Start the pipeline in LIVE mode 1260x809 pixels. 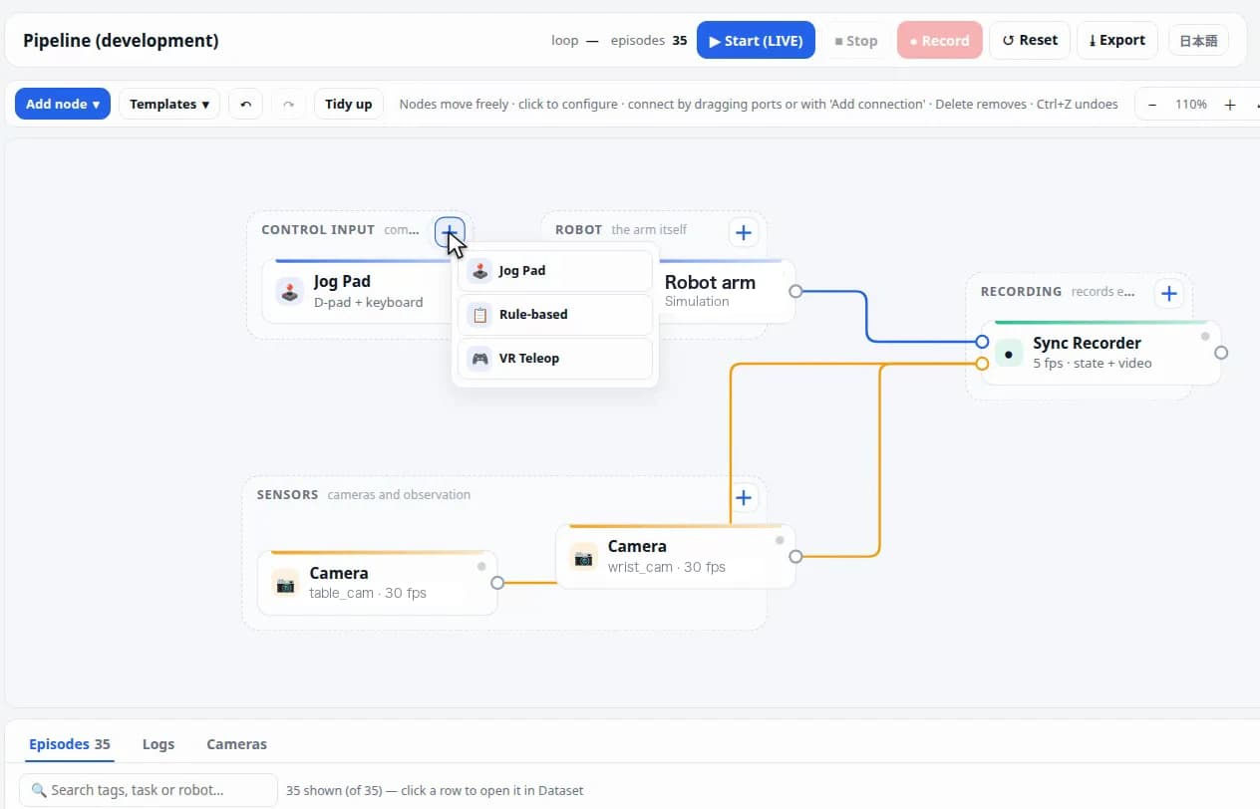click(756, 41)
